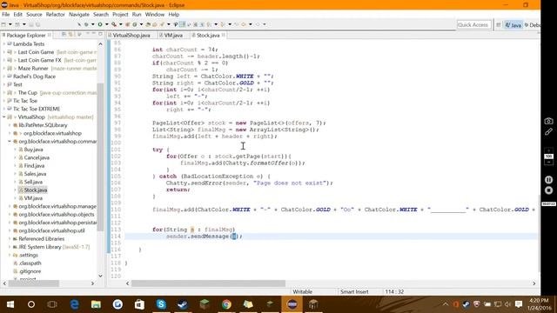Open the New file dropdown arrow
The width and height of the screenshot is (557, 313).
10,24
